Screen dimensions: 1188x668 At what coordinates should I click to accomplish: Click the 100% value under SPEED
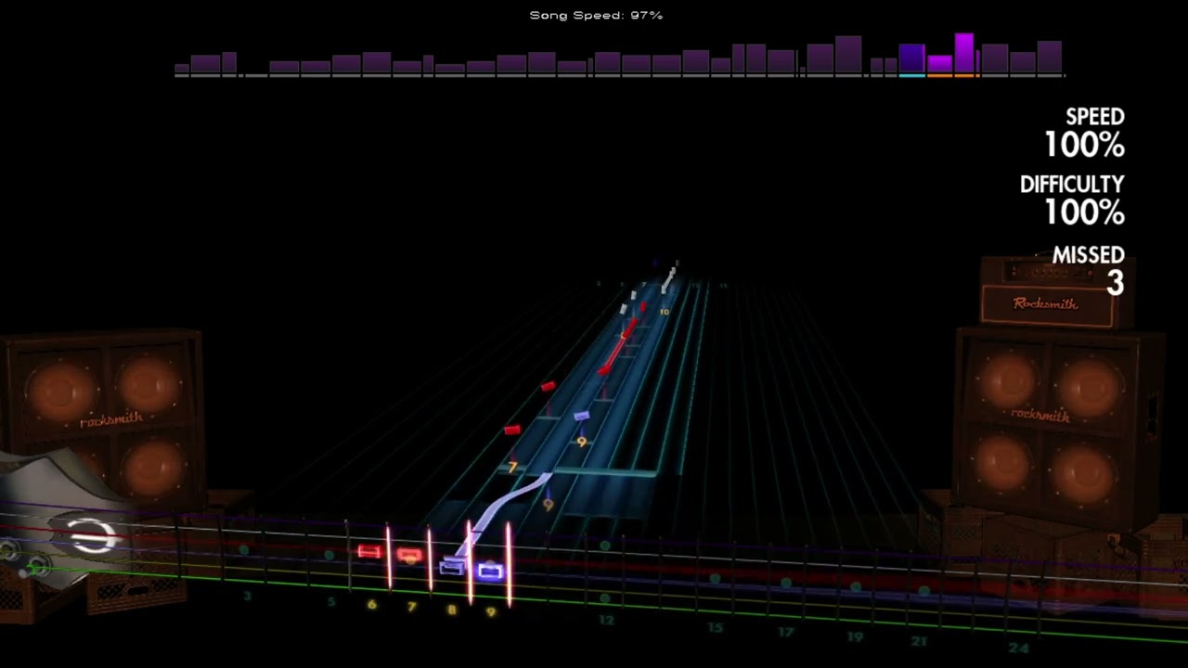pyautogui.click(x=1084, y=145)
